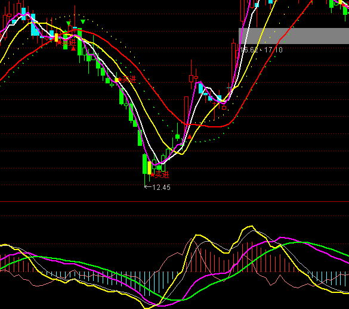Screen dimensions: 349x309
Task: Click the 买进 star beside the mid-decline yellow candle
Action: click(x=120, y=79)
